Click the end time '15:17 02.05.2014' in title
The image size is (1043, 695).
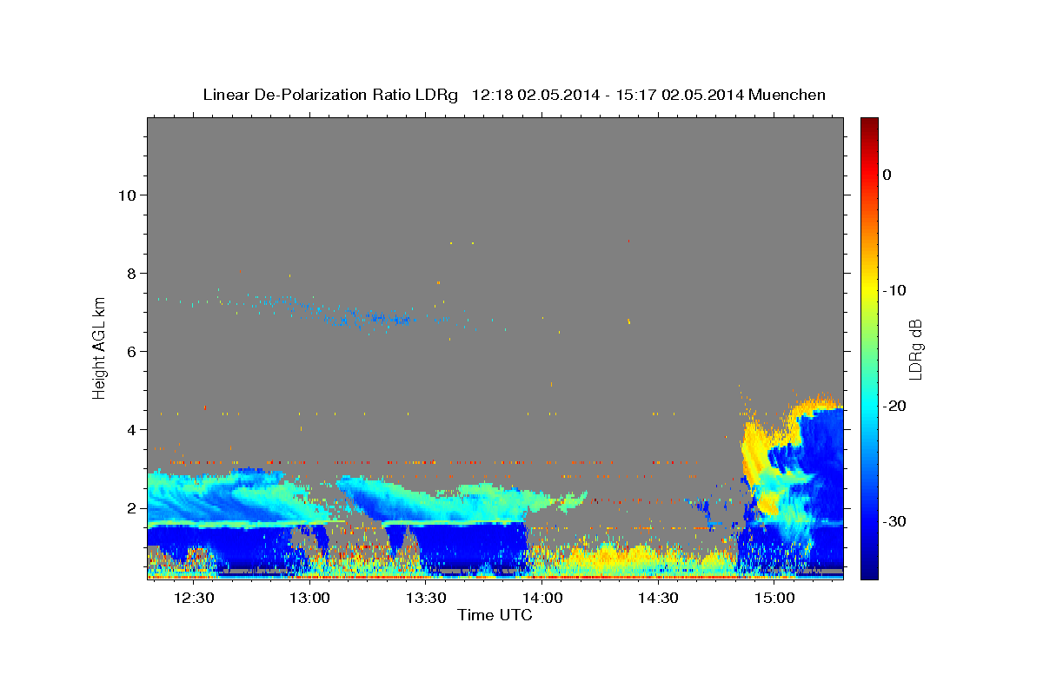click(x=680, y=95)
